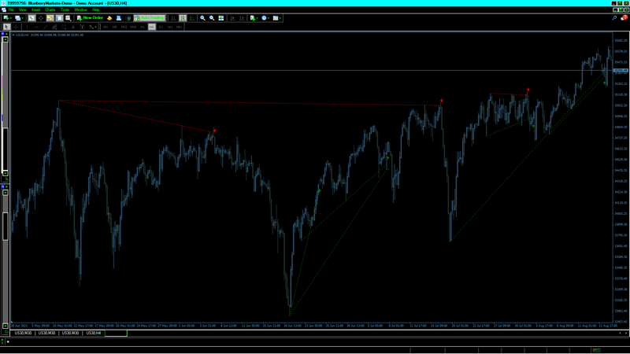Switch chart to bar chart type
This screenshot has width=630, height=354.
(173, 18)
